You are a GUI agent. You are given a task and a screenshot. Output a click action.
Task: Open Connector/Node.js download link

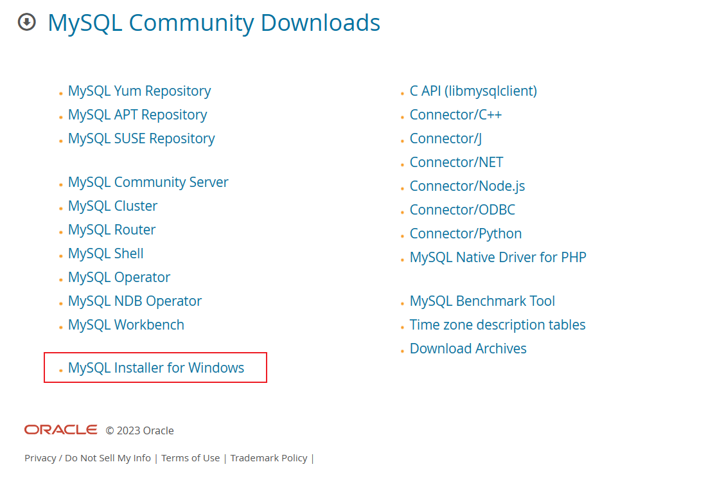pos(468,186)
